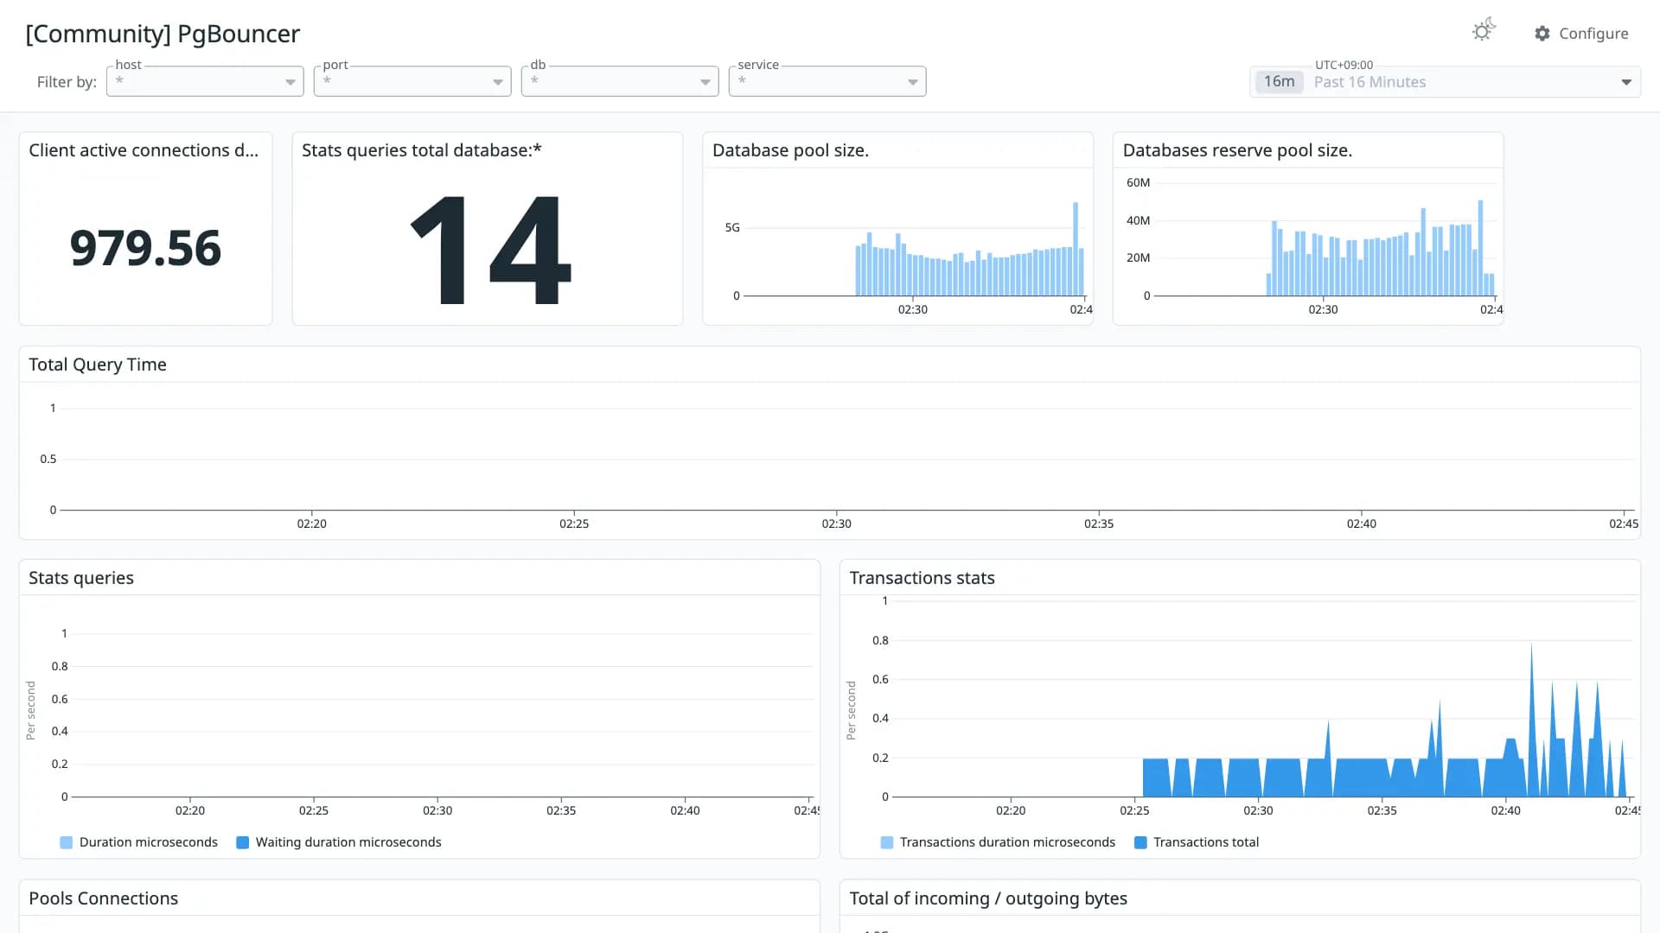The height and width of the screenshot is (933, 1660).
Task: Click the Stats queries widget title
Action: (81, 578)
